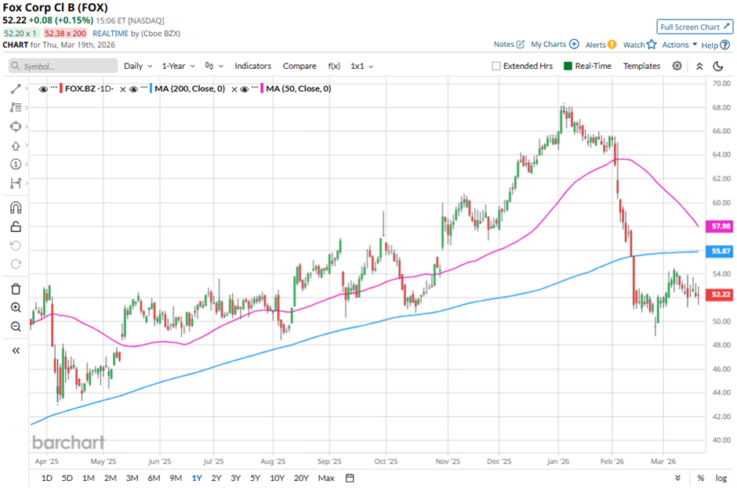Open chart settings gear icon

677,67
